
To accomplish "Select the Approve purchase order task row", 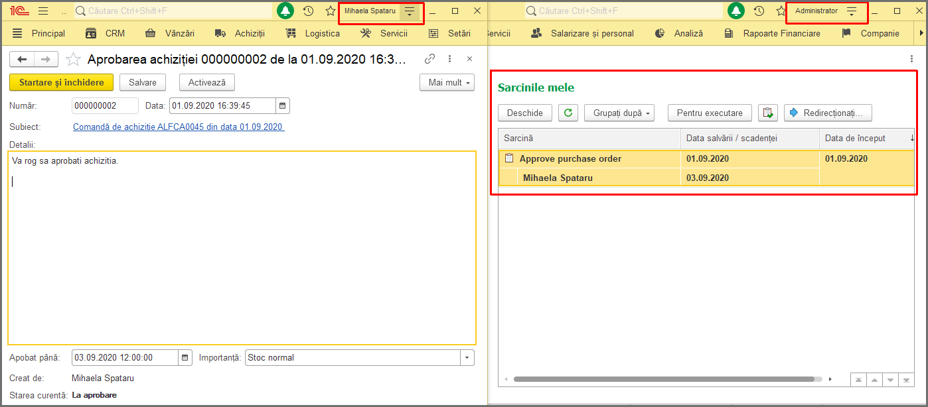I will [x=706, y=158].
